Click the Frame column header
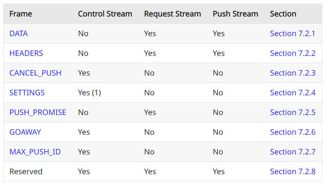The height and width of the screenshot is (184, 325). pyautogui.click(x=21, y=14)
